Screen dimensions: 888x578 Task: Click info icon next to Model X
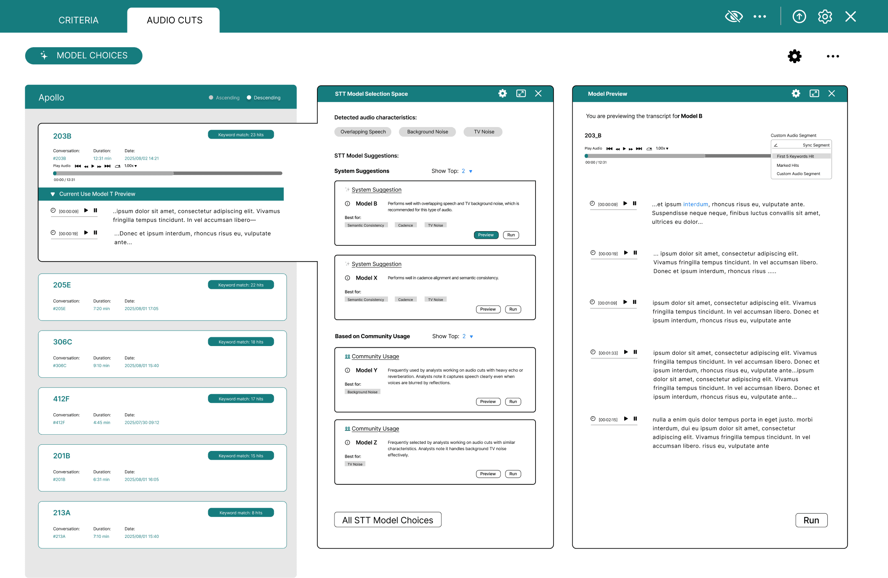(347, 278)
